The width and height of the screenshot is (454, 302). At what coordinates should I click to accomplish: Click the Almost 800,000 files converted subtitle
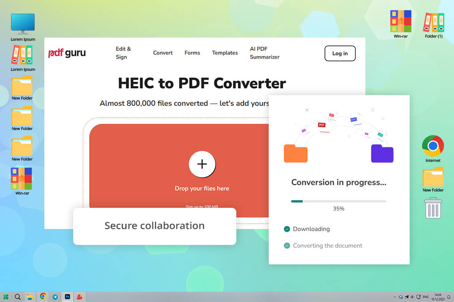click(184, 103)
